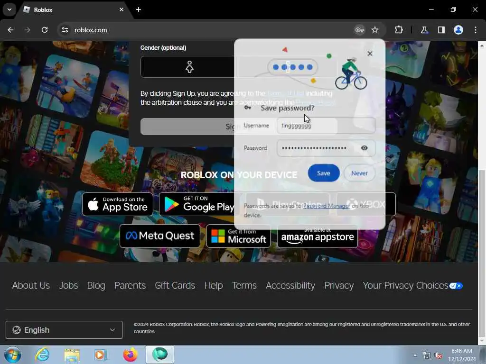Open Chrome Labs flask icon
This screenshot has width=486, height=364.
coord(424,30)
